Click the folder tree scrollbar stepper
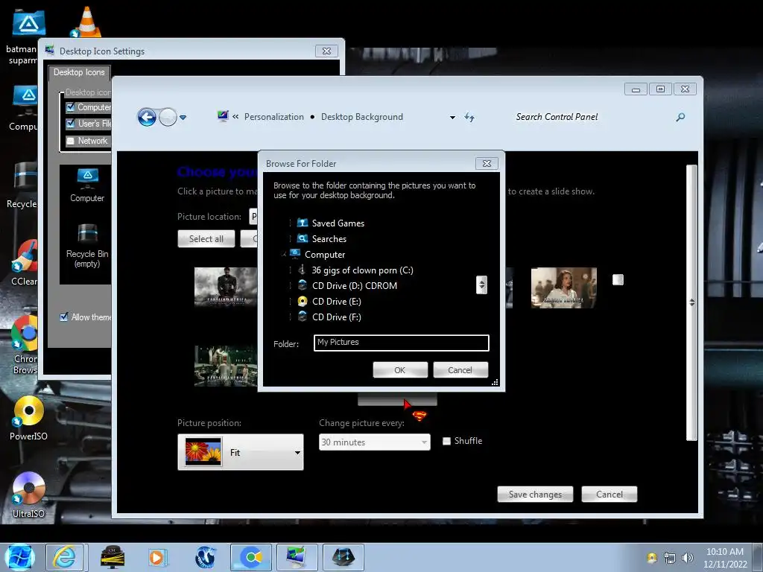This screenshot has height=572, width=763. [482, 285]
